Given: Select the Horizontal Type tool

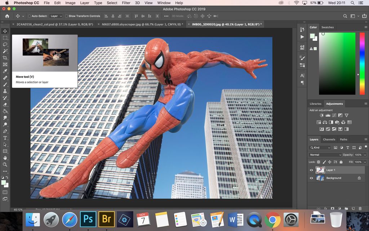Looking at the screenshot, I should click(x=5, y=138).
